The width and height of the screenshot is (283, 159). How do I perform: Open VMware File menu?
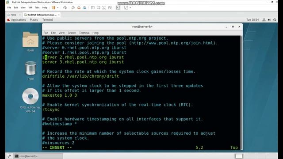tap(9, 8)
